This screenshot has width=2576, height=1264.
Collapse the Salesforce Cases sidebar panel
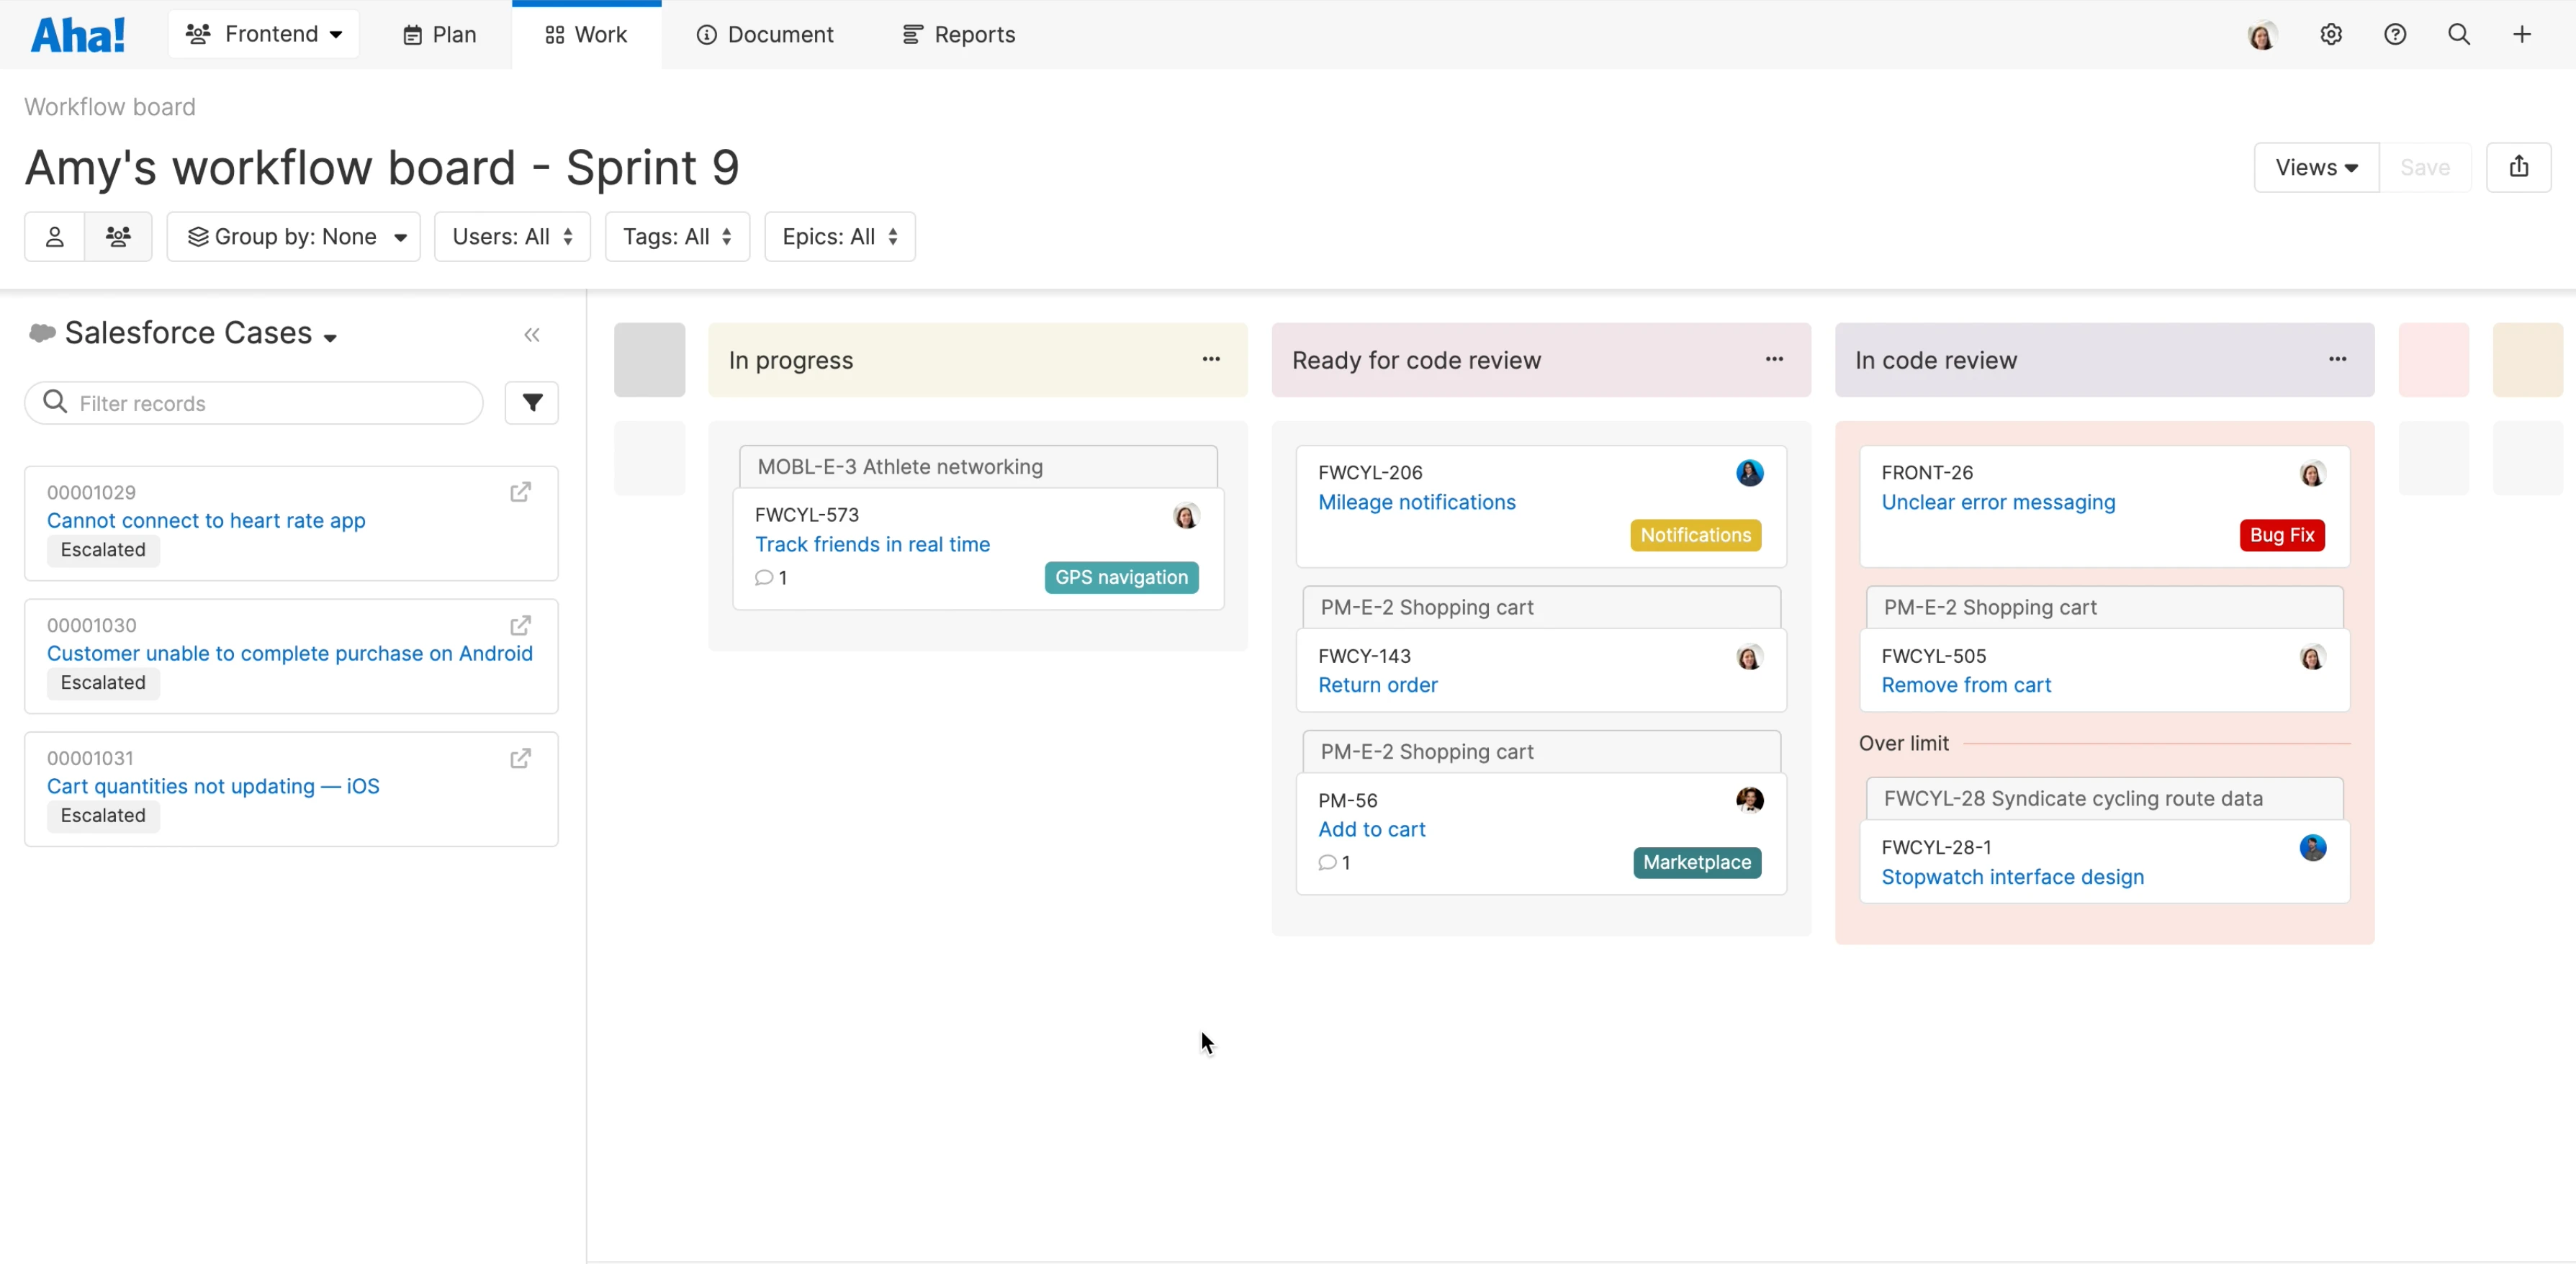[532, 335]
